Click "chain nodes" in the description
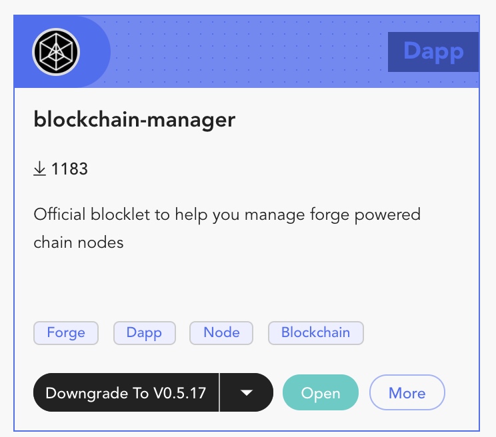Image resolution: width=496 pixels, height=437 pixels. [79, 242]
